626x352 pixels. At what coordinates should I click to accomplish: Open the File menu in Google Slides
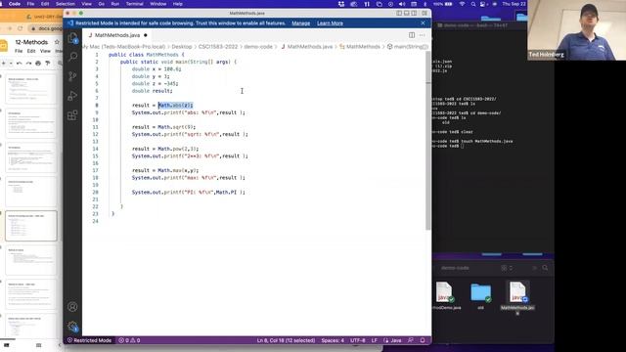coord(19,51)
